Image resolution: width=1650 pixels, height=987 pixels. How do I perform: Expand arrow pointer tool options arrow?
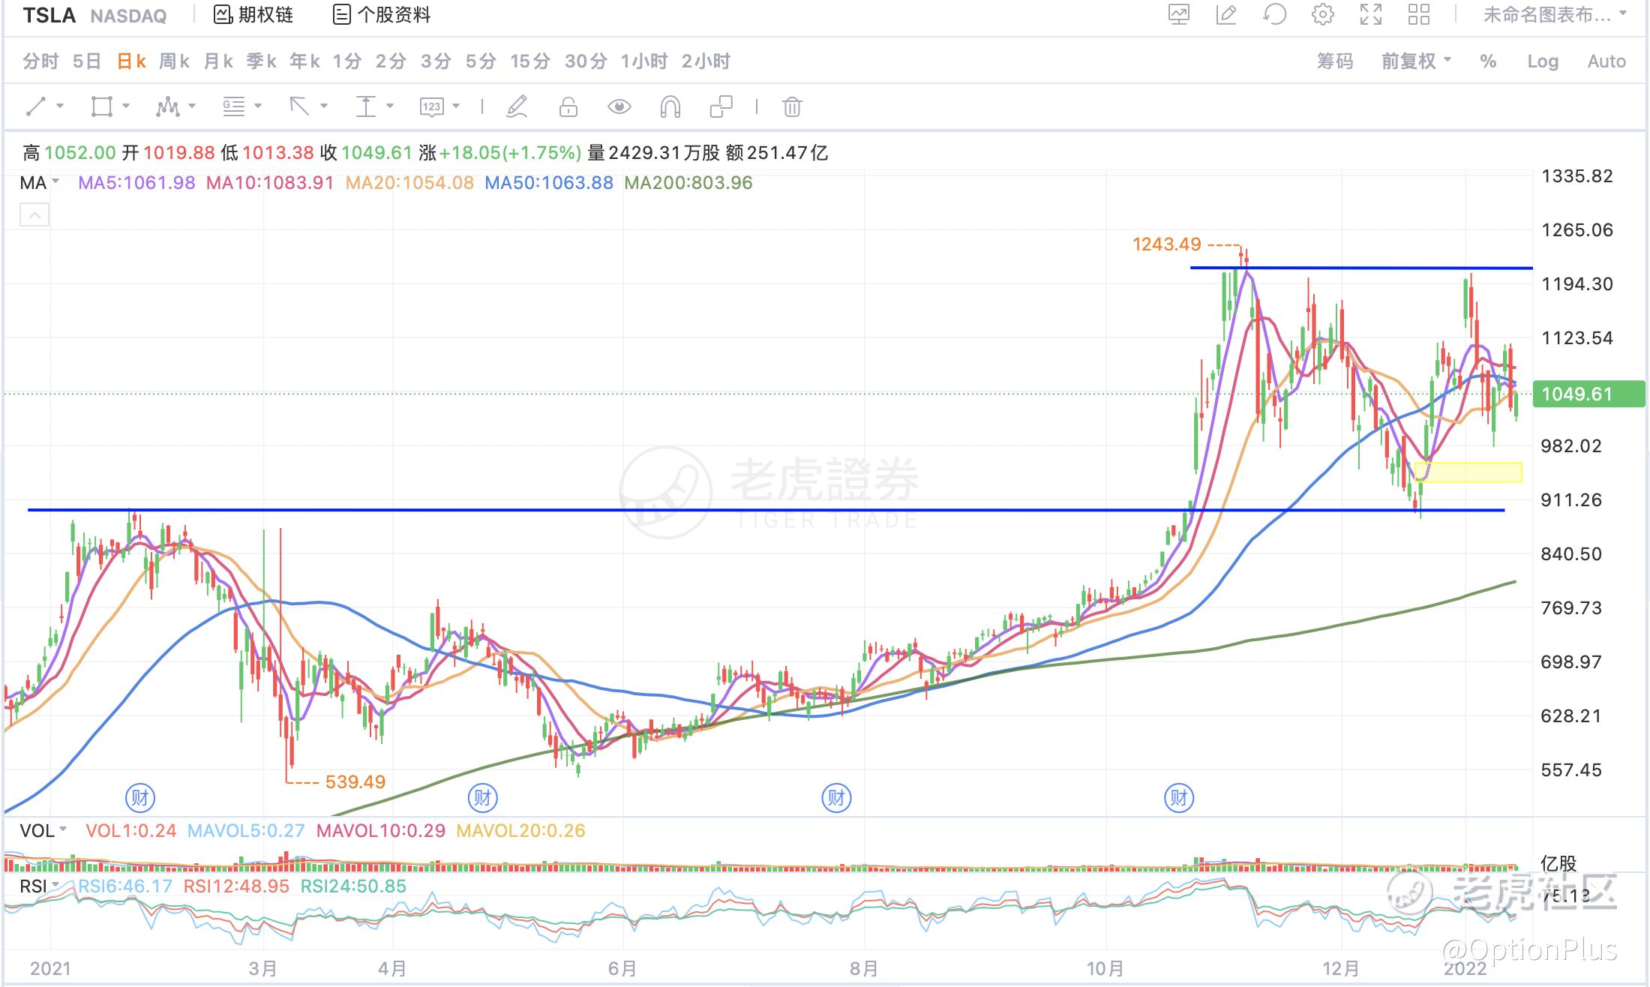324,106
